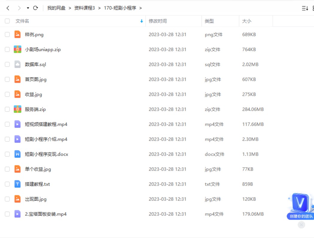Navigate to 我的网盘 in breadcrumb
Viewport: 314px width, 240px height.
pyautogui.click(x=56, y=8)
